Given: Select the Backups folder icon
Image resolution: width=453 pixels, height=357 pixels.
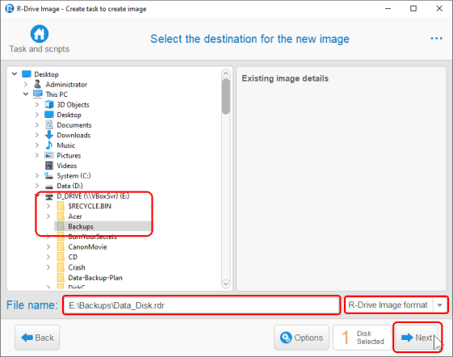Looking at the screenshot, I should 61,226.
